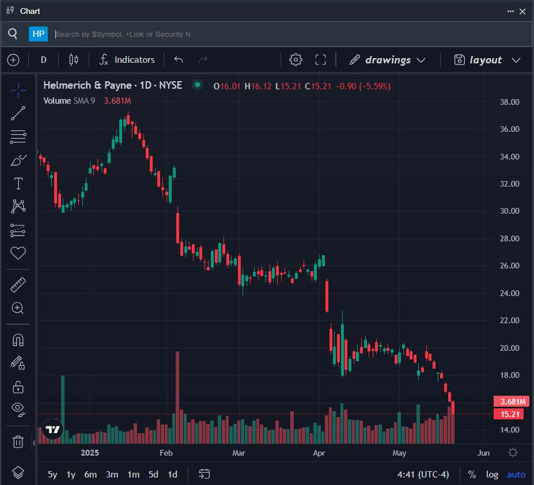Set chart range to 6m
Screen dimensions: 534x485
[x=90, y=475]
